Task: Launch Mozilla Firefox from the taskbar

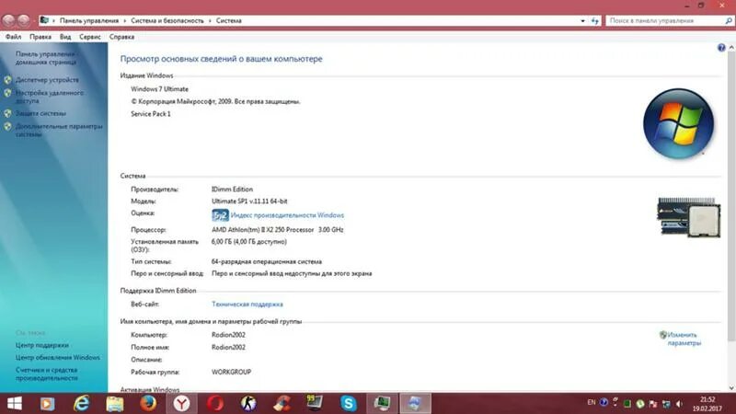Action: [148, 404]
